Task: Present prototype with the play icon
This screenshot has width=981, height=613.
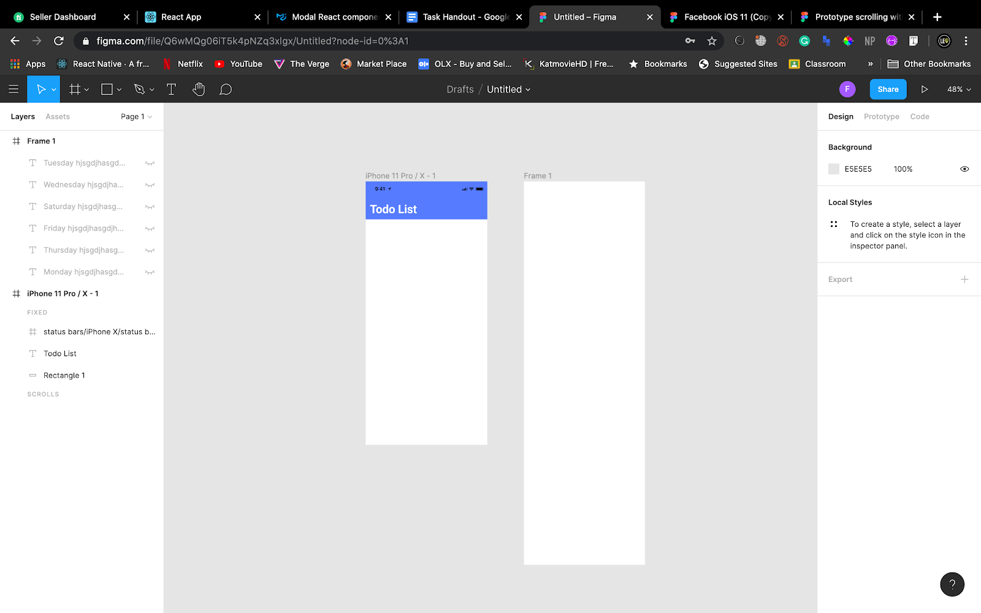Action: point(924,89)
